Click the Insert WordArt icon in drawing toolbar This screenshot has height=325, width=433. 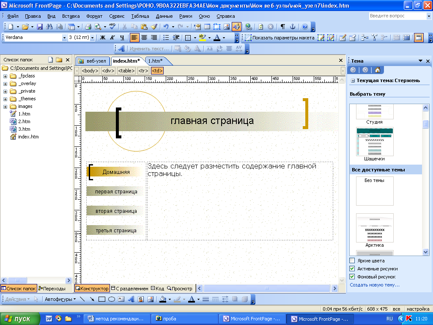[x=131, y=299]
